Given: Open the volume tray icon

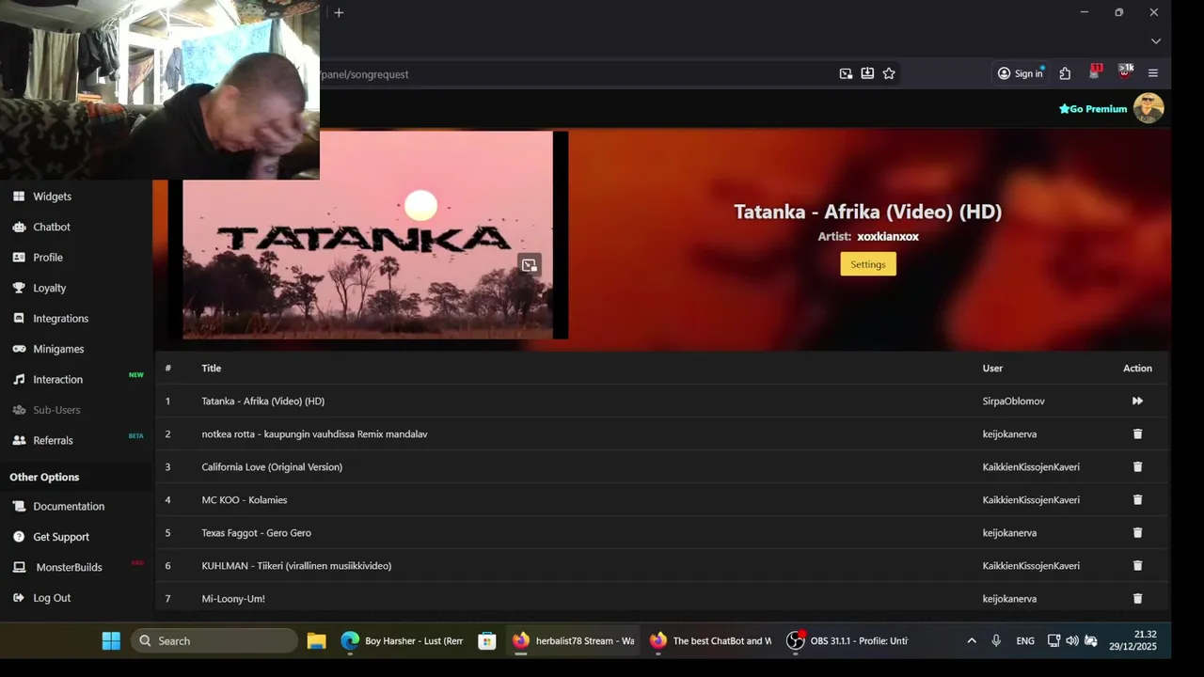Looking at the screenshot, I should (1071, 640).
